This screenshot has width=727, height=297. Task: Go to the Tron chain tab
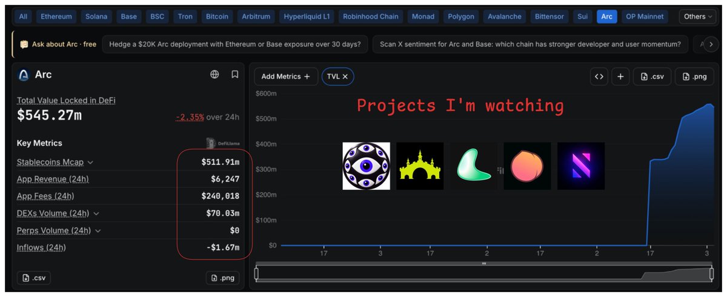[185, 16]
